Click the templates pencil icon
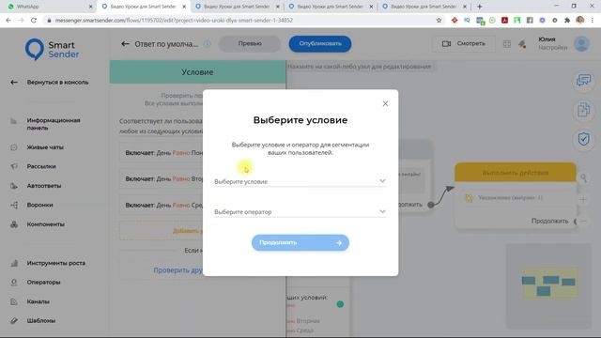 pos(14,321)
